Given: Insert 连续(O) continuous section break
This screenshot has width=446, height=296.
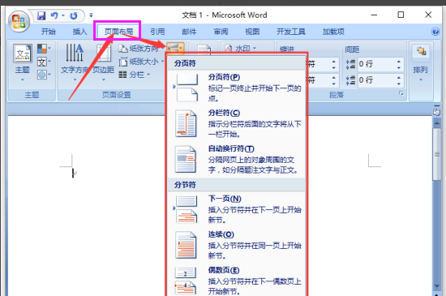Looking at the screenshot, I should coord(237,245).
